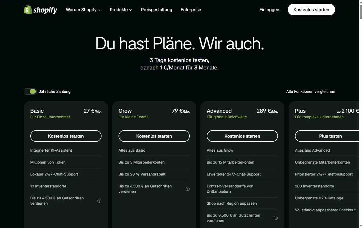Start the Grow plan with Kostenlos starten
The height and width of the screenshot is (228, 363).
coord(154,136)
